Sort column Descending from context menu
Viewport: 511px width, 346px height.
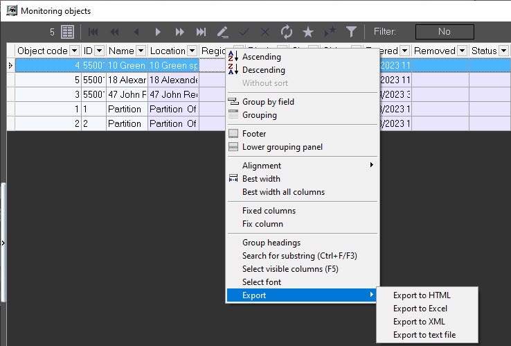pyautogui.click(x=263, y=70)
